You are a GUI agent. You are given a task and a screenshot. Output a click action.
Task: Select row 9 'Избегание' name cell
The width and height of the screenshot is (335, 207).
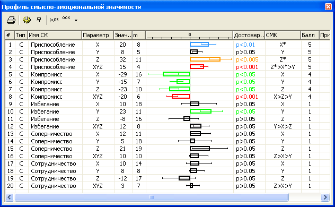(45, 104)
